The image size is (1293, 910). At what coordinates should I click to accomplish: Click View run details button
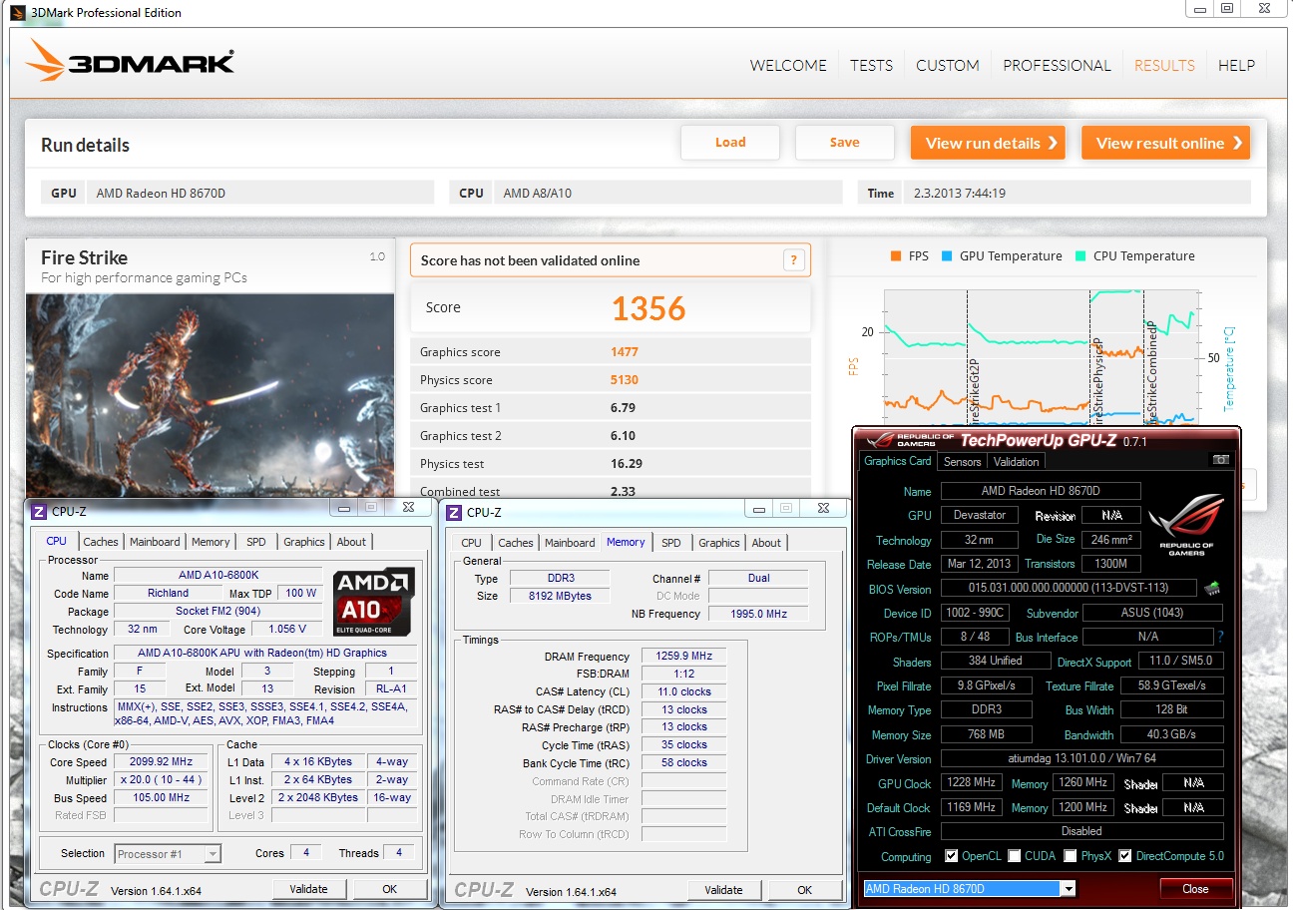pos(988,143)
